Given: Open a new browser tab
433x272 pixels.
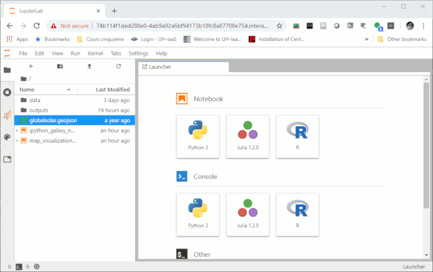Looking at the screenshot, I should pyautogui.click(x=114, y=11).
